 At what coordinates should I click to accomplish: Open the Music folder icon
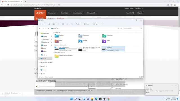(57, 41)
